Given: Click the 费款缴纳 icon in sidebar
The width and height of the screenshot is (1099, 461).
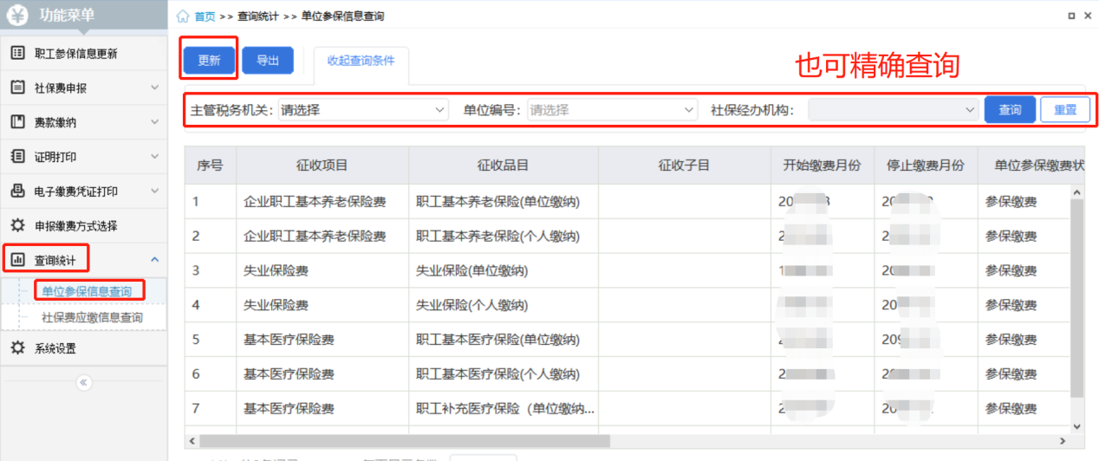Looking at the screenshot, I should click(17, 122).
